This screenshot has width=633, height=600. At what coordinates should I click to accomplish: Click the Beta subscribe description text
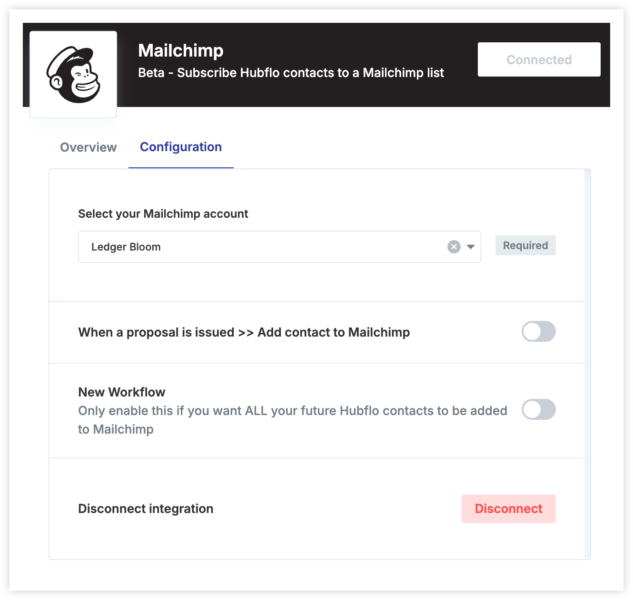click(x=291, y=73)
